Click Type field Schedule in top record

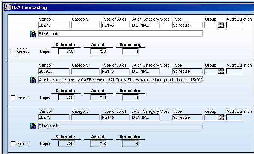pyautogui.click(x=187, y=25)
